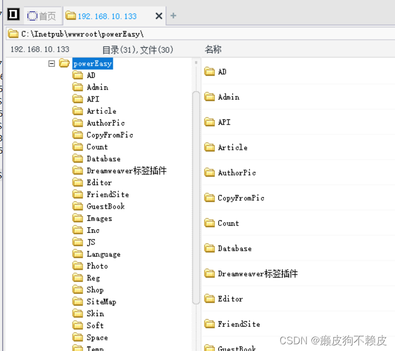The width and height of the screenshot is (395, 351).
Task: Select Reg folder in the tree
Action: (93, 278)
